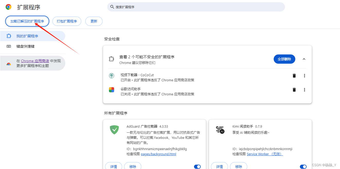Disable the AdGuard extension toggle
Screen dimensions: 340x169
197,167
